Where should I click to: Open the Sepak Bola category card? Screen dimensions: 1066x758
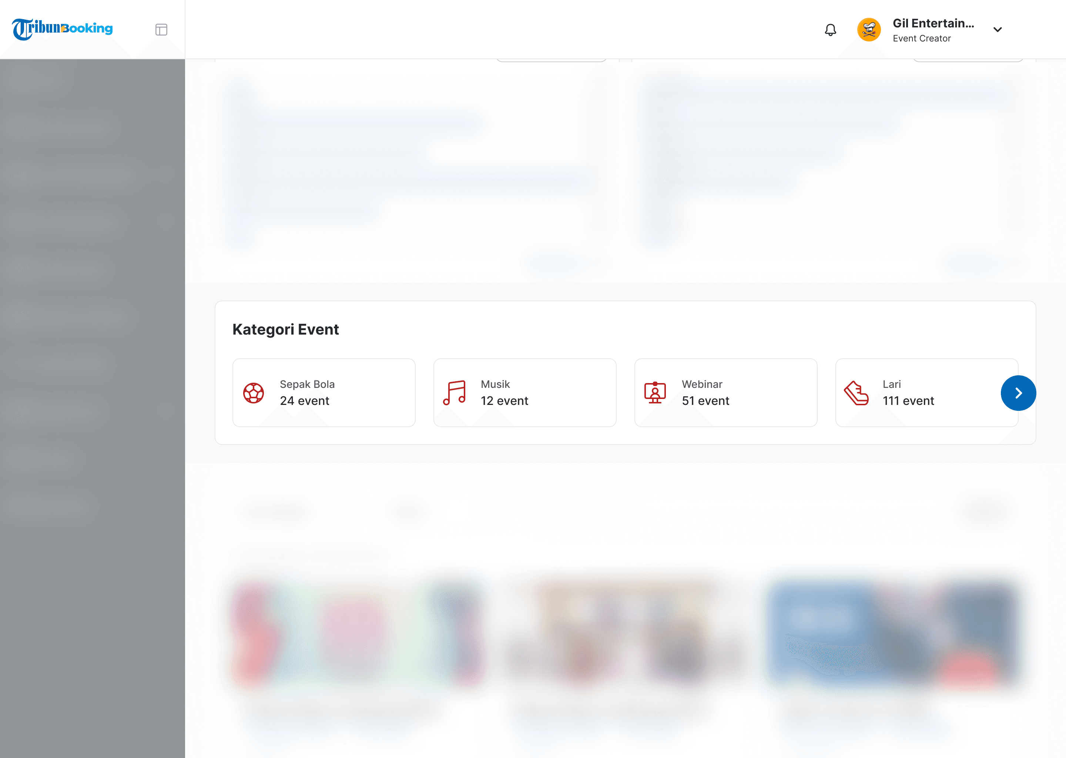click(324, 393)
